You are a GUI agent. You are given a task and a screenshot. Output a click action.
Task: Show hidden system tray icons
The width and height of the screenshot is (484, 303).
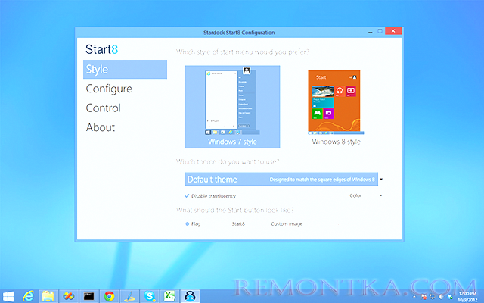click(x=414, y=297)
